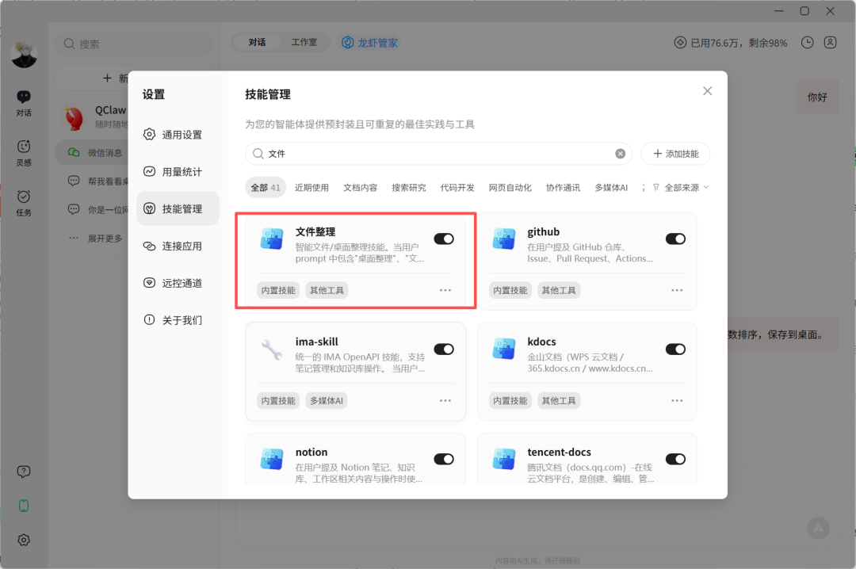856x569 pixels.
Task: Open the 微信消息 conversation item
Action: (x=91, y=152)
